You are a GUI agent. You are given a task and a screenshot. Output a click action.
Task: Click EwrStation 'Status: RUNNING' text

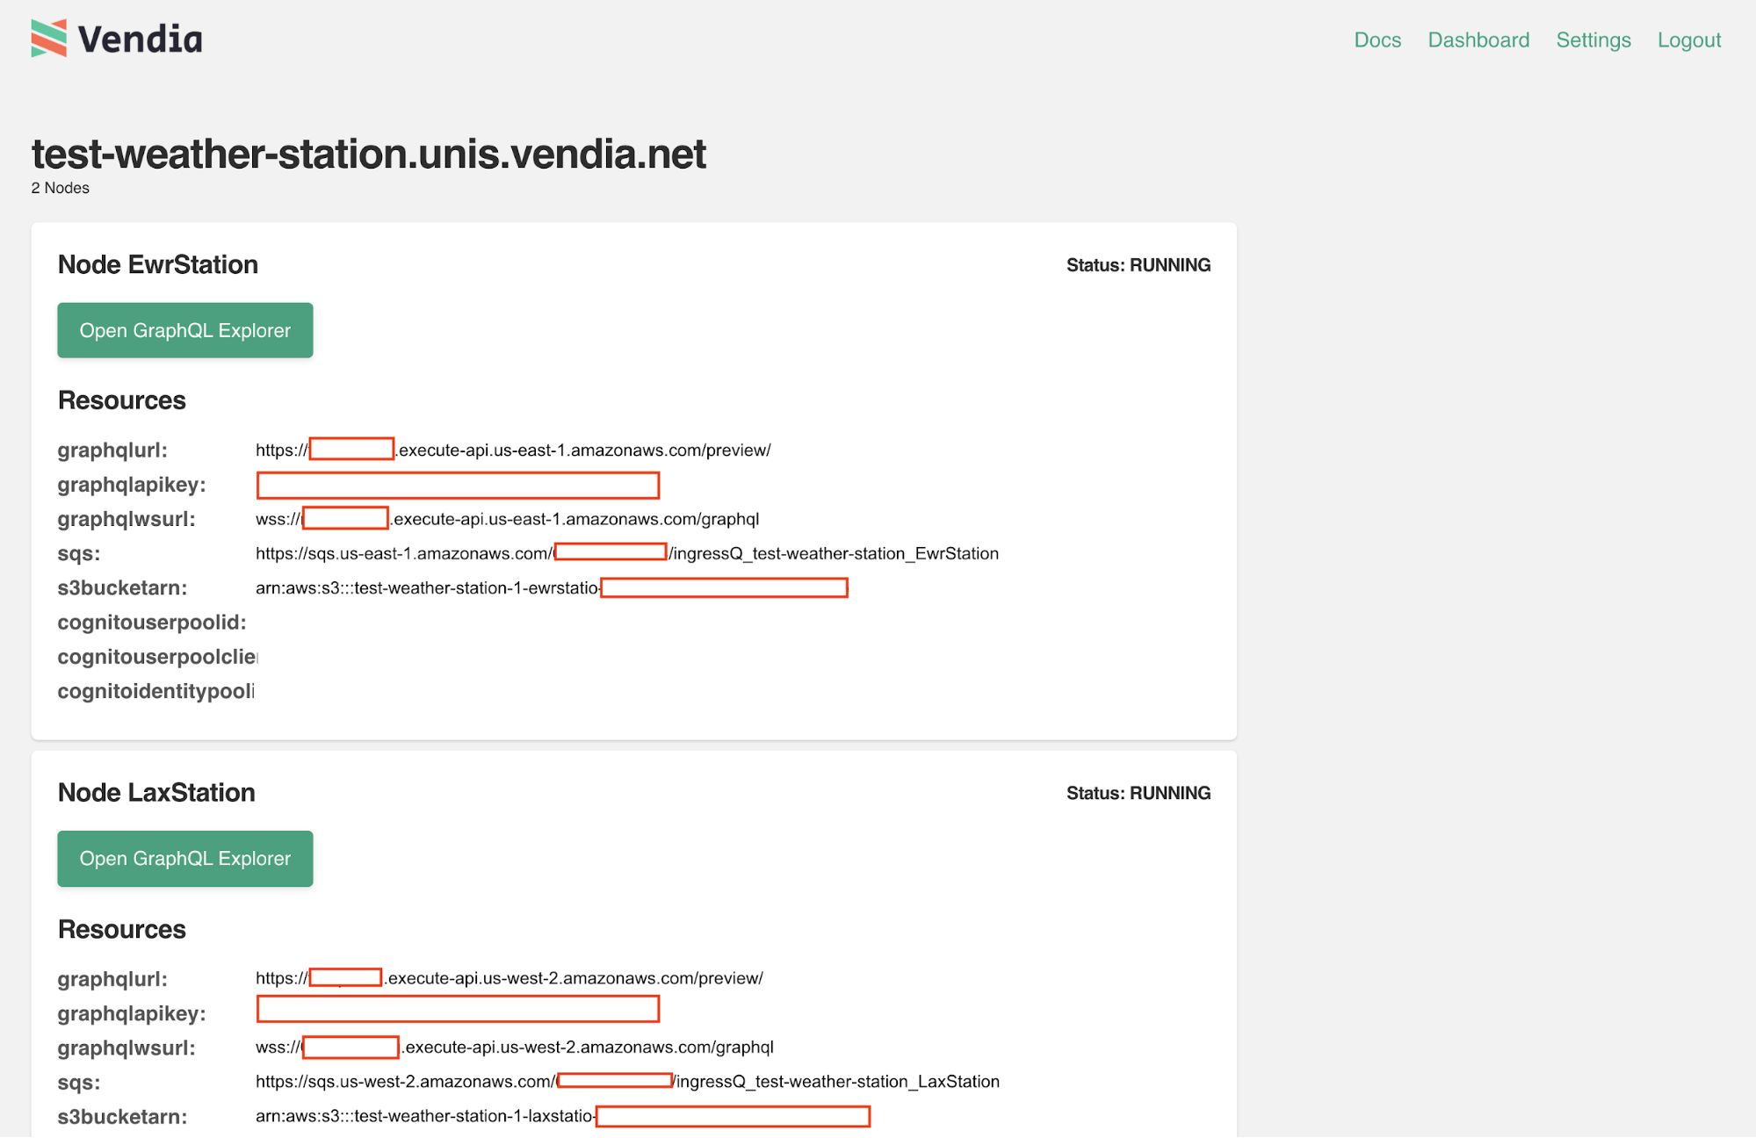click(1138, 265)
